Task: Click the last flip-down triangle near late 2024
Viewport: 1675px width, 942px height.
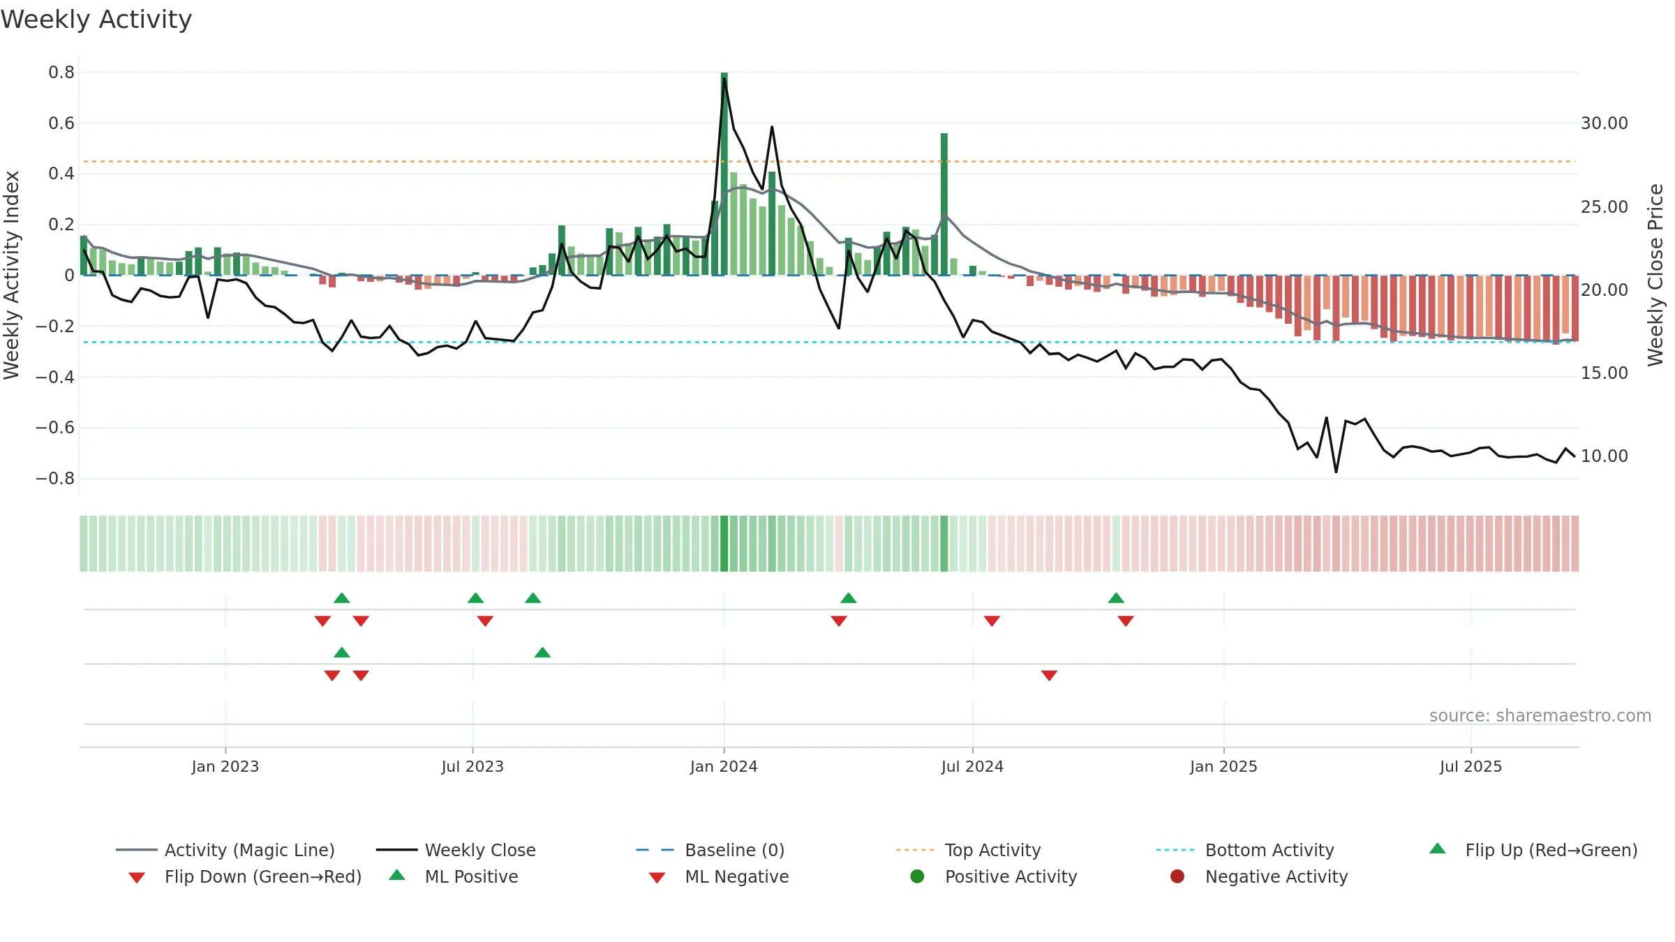Action: [x=1126, y=621]
